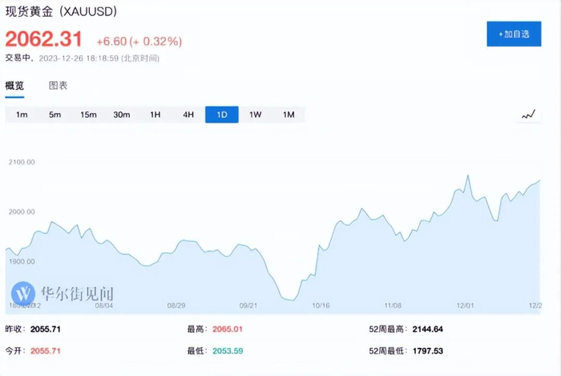Add XAUUSD to watchlist with 加自选
Viewport: 561px width, 376px height.
tap(514, 34)
